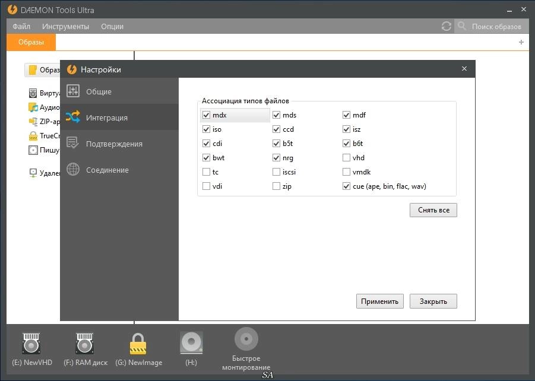The width and height of the screenshot is (535, 381).
Task: Uncheck the b6t file association
Action: 346,143
